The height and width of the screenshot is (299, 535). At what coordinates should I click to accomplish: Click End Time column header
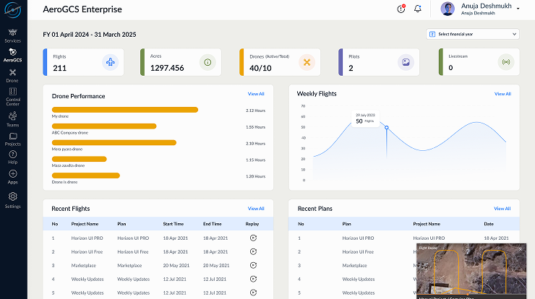213,224
